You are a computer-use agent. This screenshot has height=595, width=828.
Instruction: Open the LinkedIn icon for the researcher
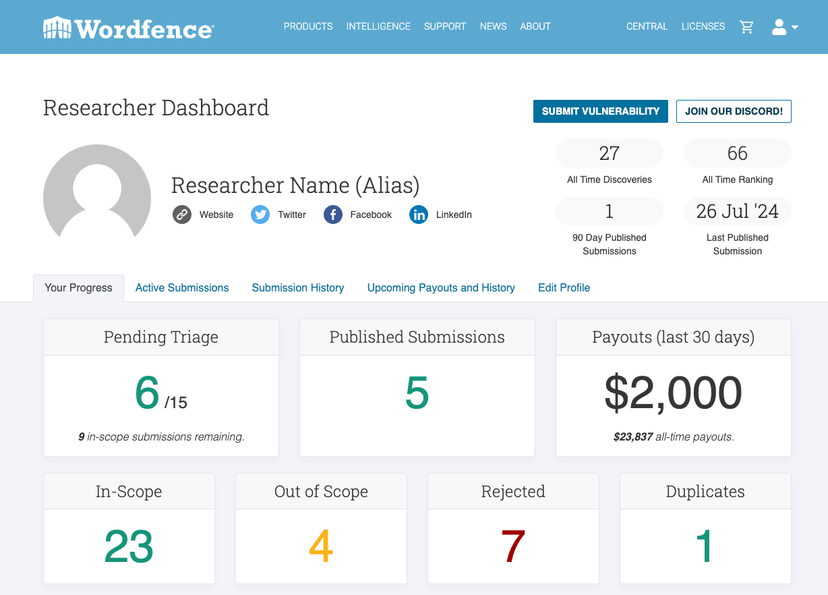(418, 215)
